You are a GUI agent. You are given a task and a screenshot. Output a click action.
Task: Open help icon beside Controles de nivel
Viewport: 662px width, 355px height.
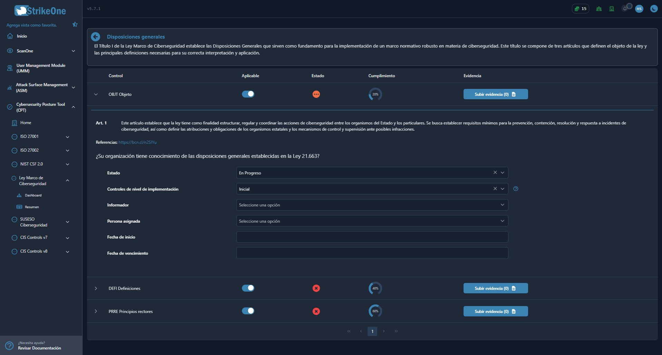point(516,189)
